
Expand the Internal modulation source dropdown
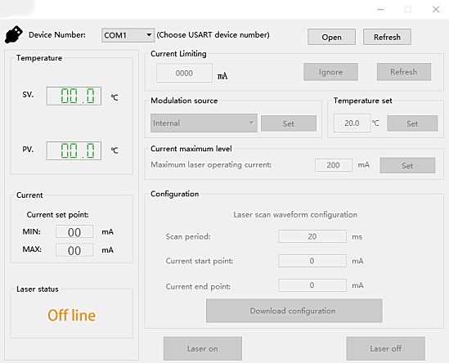click(204, 123)
